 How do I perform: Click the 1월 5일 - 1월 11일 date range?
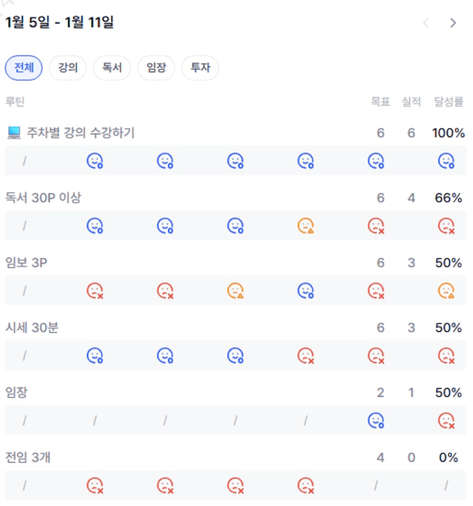[59, 23]
